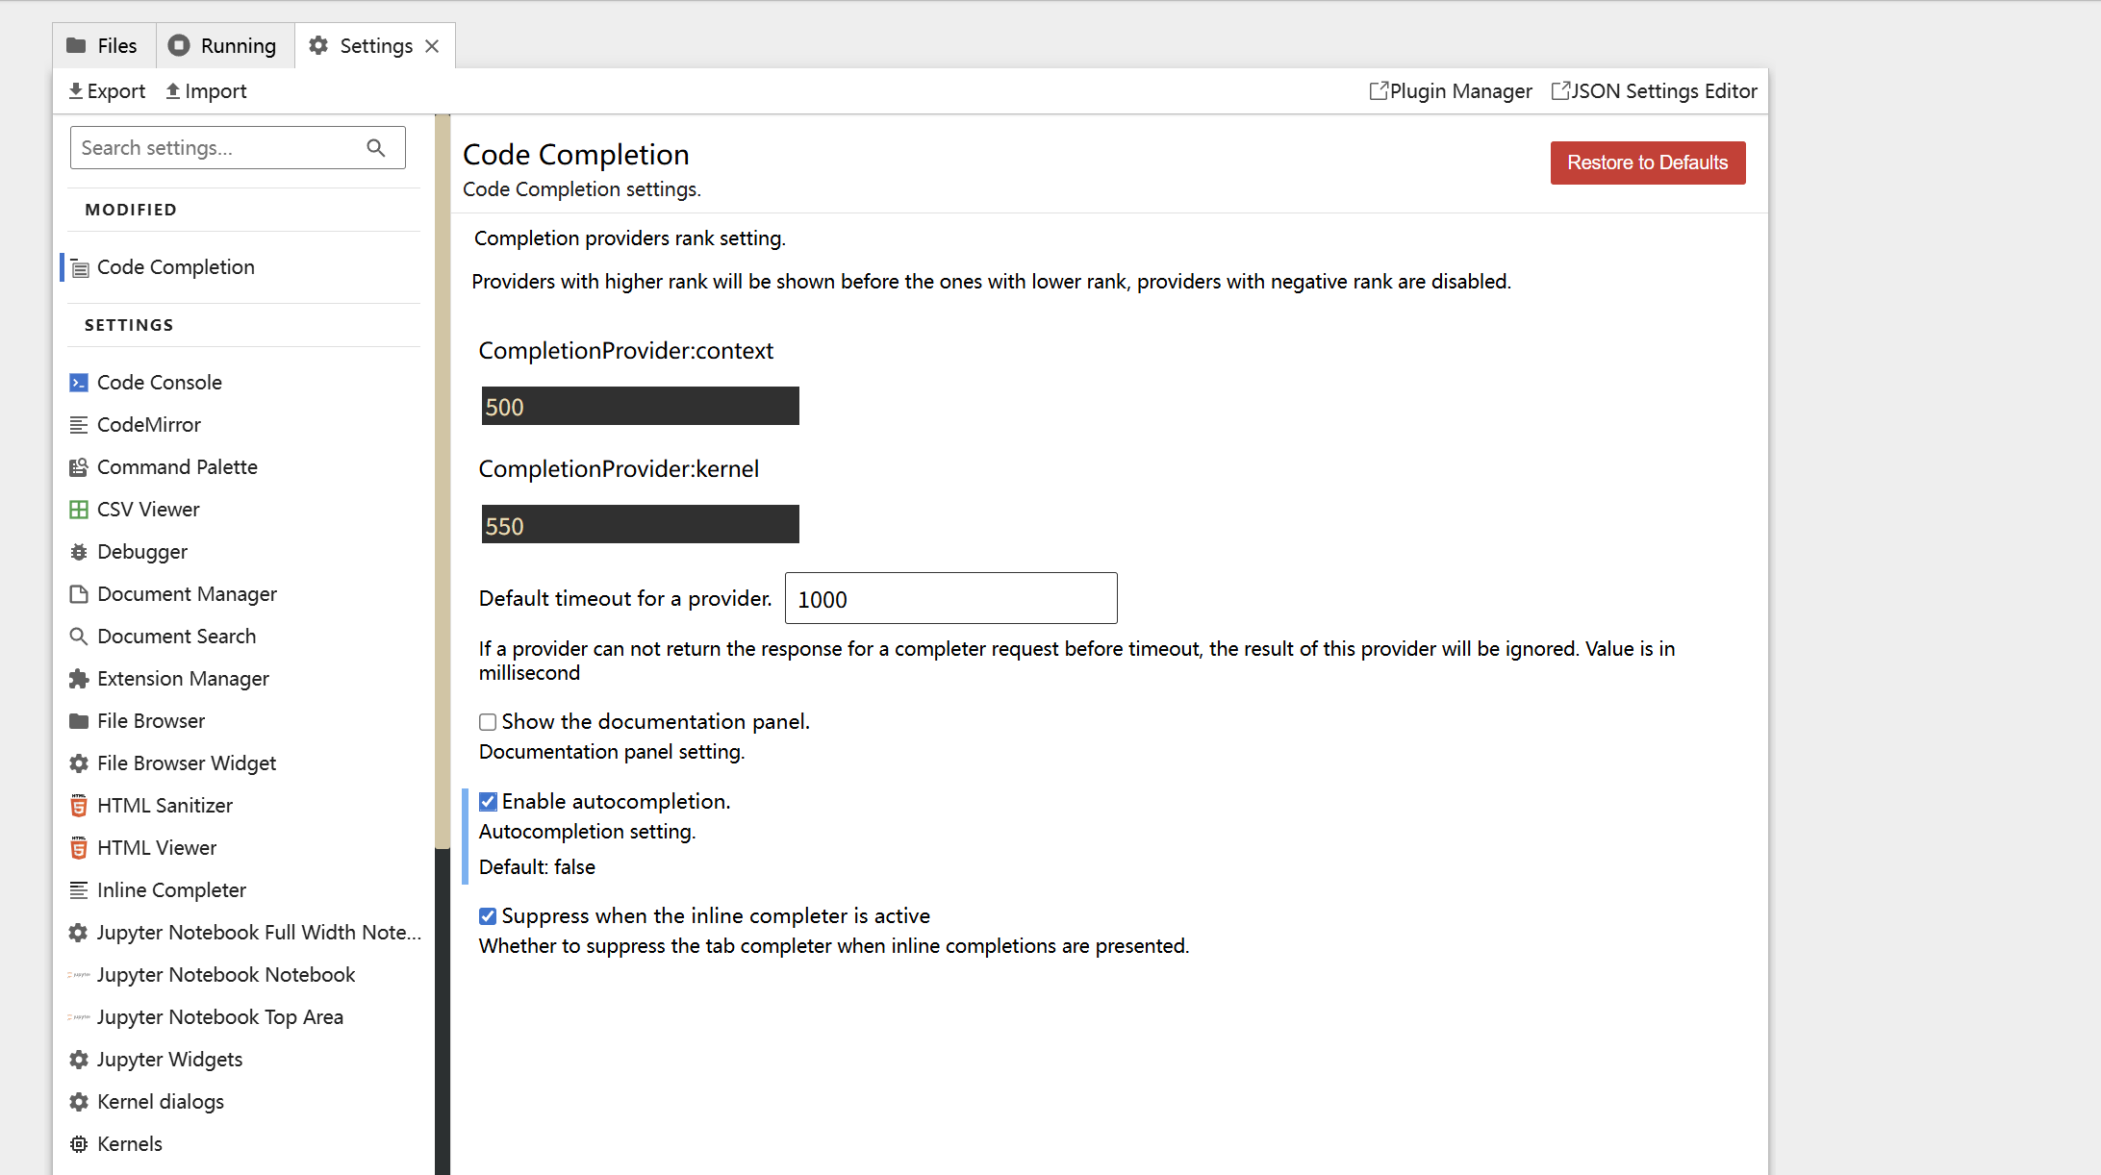Viewport: 2101px width, 1175px height.
Task: Click the Debugger bug icon
Action: [79, 552]
